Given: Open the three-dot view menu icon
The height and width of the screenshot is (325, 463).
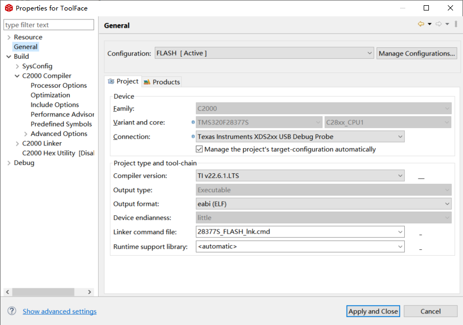Looking at the screenshot, I should pos(456,24).
